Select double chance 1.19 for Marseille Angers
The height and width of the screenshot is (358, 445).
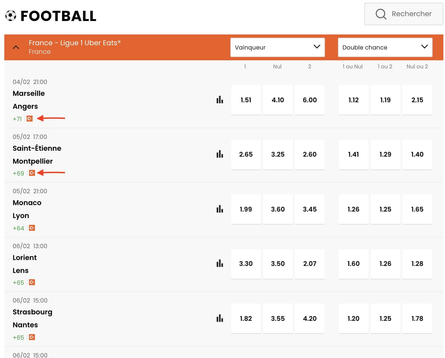[x=385, y=100]
